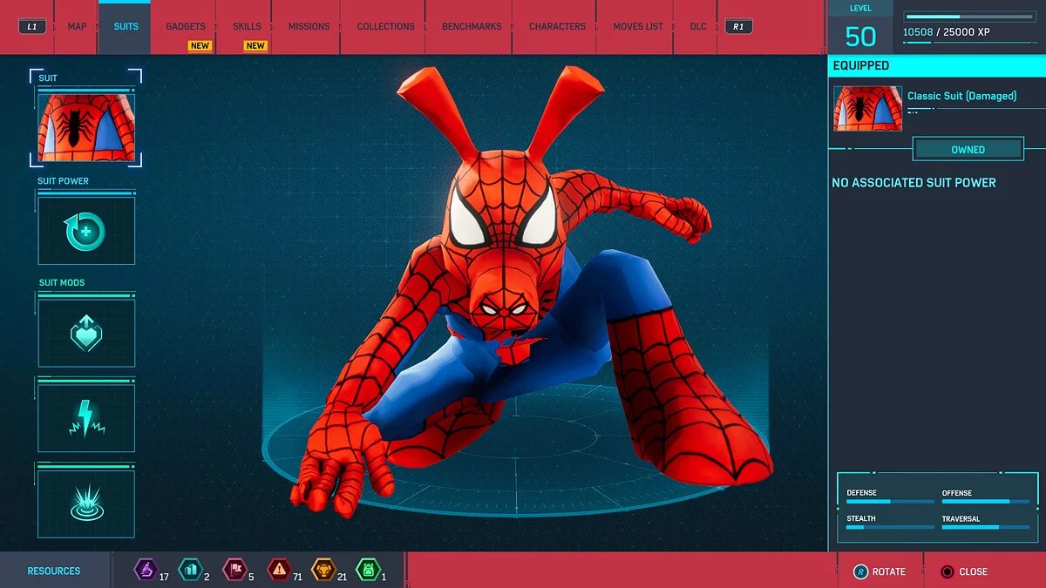
Task: Select the Classic Suit (Damaged) thumbnail
Action: 867,109
